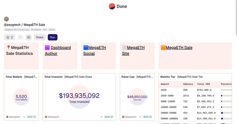Open the MegaETH Social link
Viewport: 237px width, 124px height.
(95, 50)
